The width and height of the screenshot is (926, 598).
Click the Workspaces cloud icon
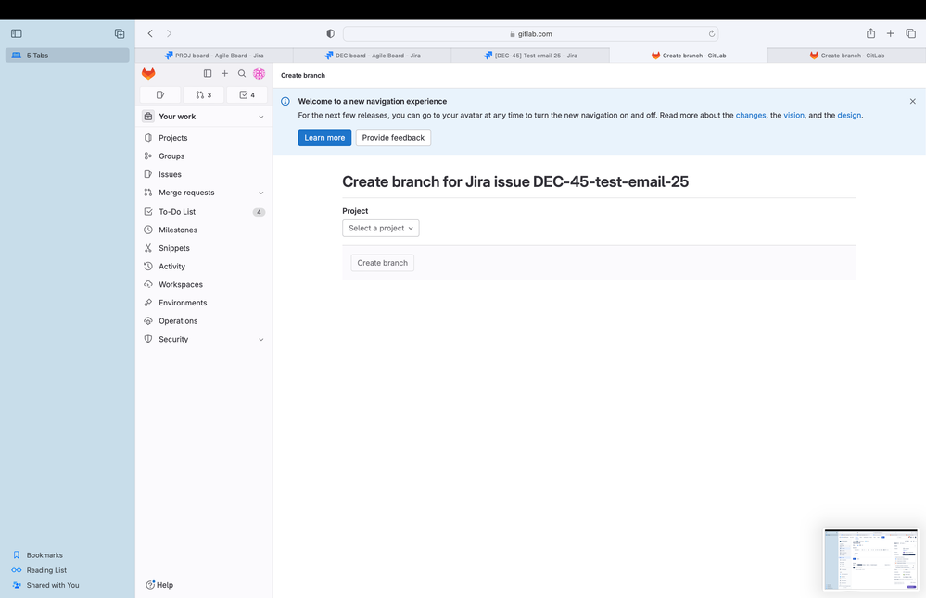tap(148, 284)
